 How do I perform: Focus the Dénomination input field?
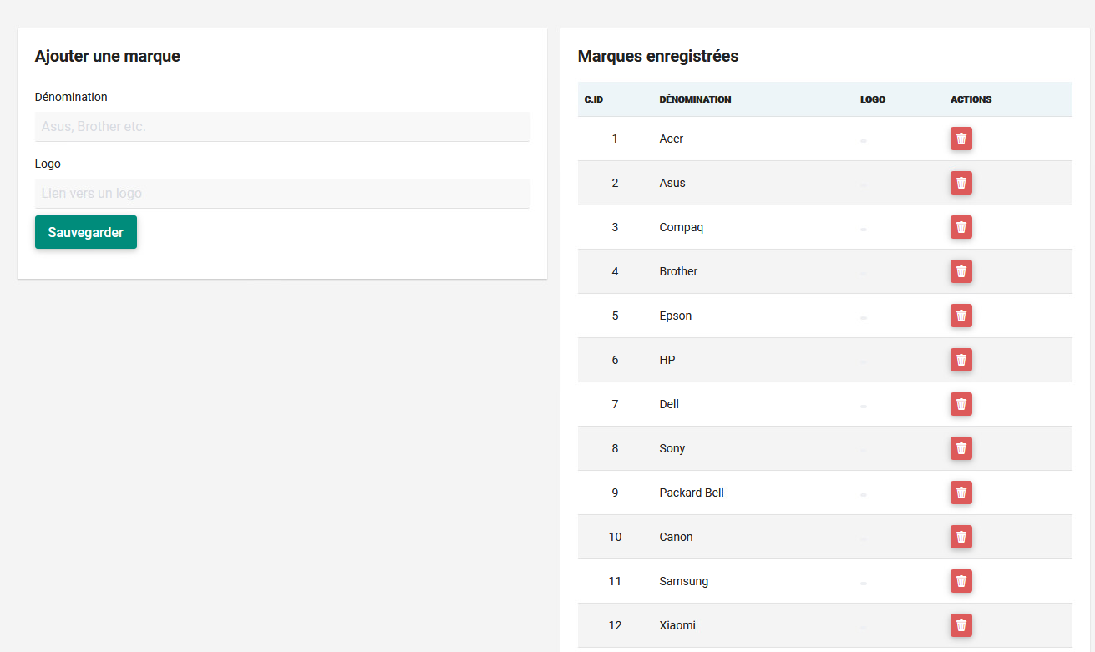(x=281, y=127)
